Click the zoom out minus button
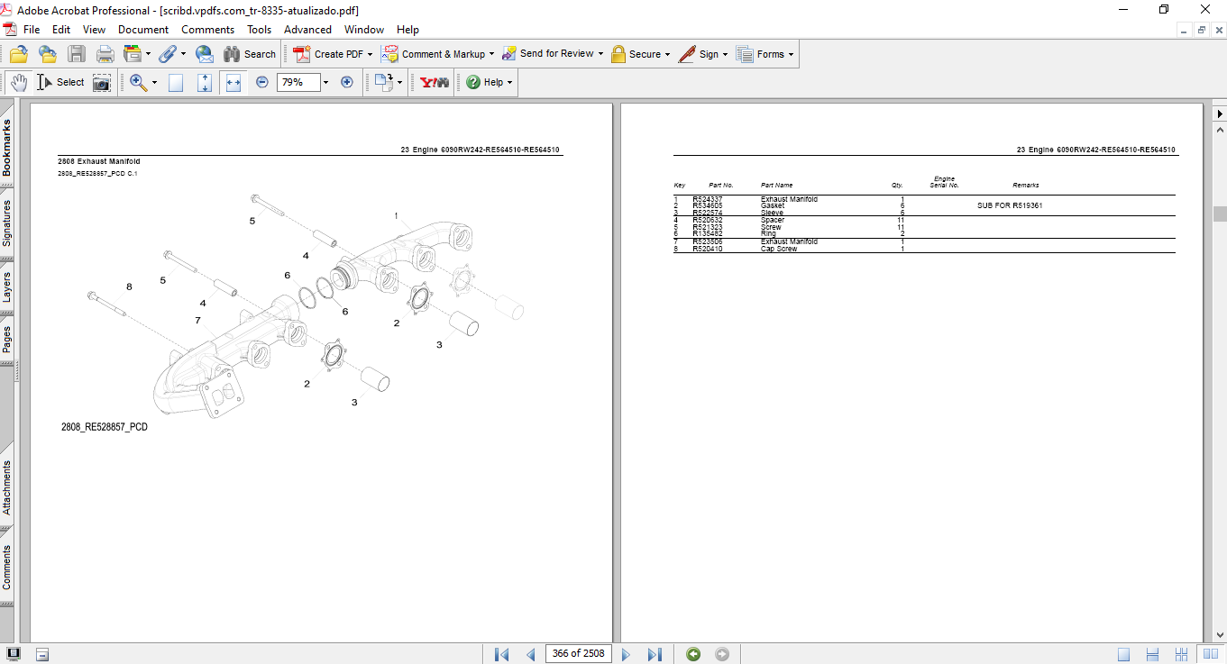This screenshot has height=664, width=1227. pyautogui.click(x=262, y=82)
